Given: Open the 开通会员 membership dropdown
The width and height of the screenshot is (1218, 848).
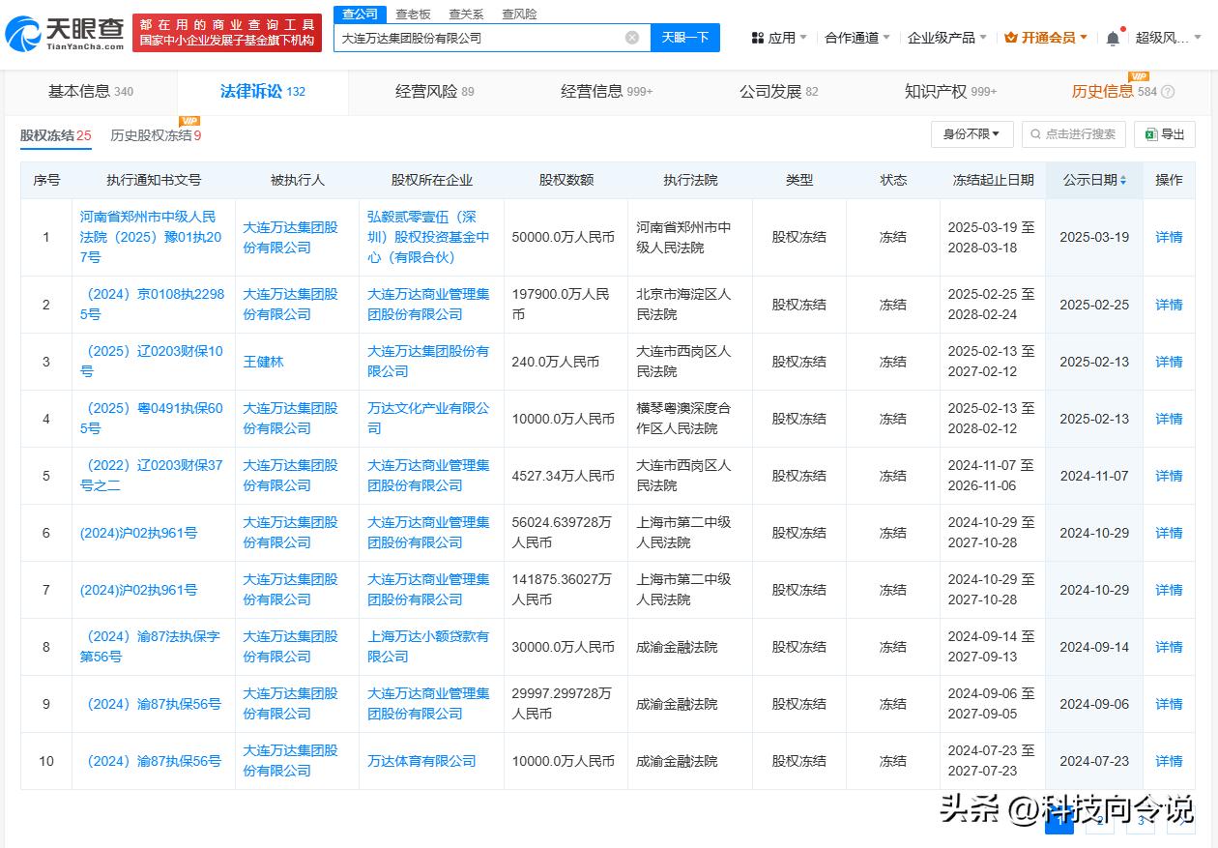Looking at the screenshot, I should [x=1046, y=38].
